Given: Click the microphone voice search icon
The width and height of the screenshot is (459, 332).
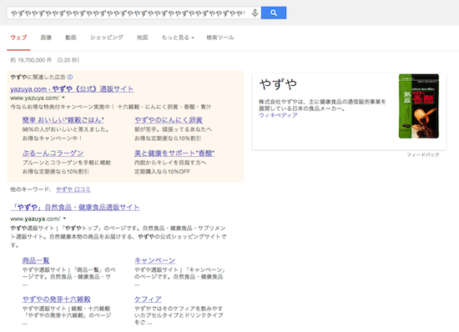Looking at the screenshot, I should tap(255, 13).
